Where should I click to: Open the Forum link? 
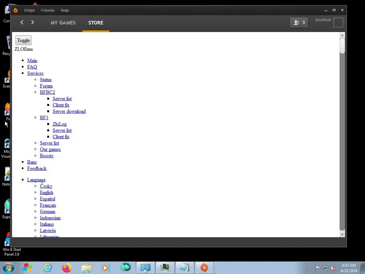[x=46, y=86]
